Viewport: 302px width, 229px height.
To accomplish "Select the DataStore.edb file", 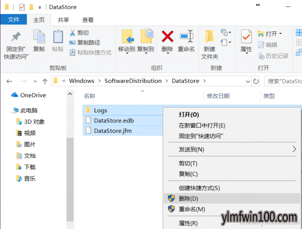I will point(123,121).
